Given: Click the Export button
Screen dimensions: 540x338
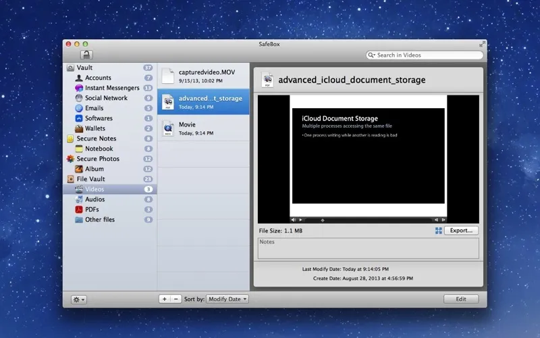Looking at the screenshot, I should tap(461, 231).
